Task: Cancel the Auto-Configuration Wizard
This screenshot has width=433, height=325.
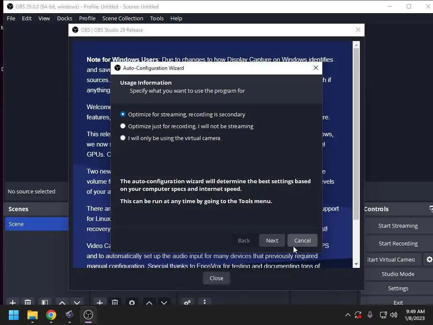Action: tap(302, 240)
